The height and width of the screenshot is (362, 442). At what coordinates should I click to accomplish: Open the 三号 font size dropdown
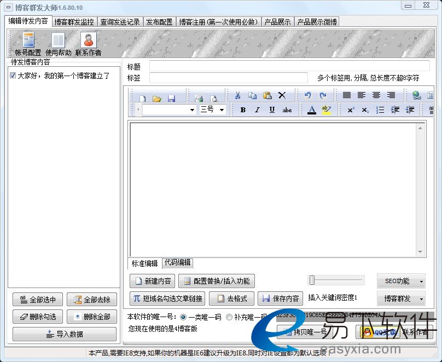point(222,110)
